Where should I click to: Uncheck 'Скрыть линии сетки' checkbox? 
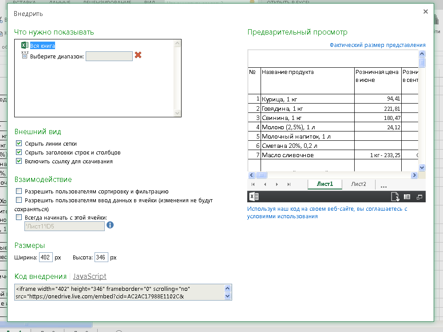tap(19, 143)
